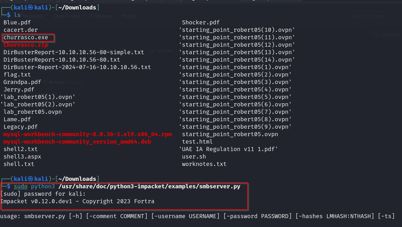Click the flag.txt file name
Image resolution: width=402 pixels, height=227 pixels.
(x=17, y=75)
